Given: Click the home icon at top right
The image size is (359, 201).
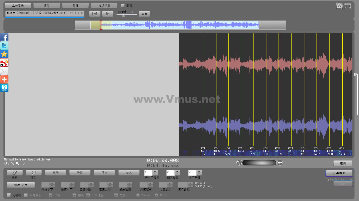Looking at the screenshot, I should coord(339,6).
